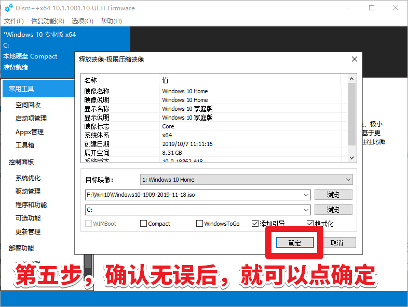Select the 部署功能 sidebar section
Screen dimensions: 408x307
21,248
